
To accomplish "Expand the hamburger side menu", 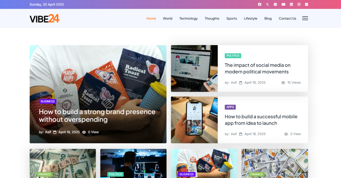I will click(x=305, y=18).
